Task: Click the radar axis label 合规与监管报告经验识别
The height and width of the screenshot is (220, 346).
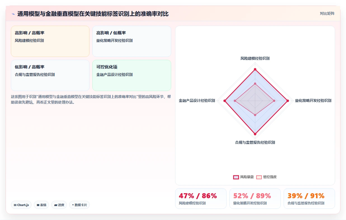Action: [x=255, y=142]
